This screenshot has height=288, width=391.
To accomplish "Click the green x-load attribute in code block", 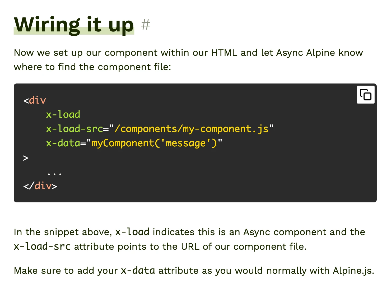I will [63, 115].
